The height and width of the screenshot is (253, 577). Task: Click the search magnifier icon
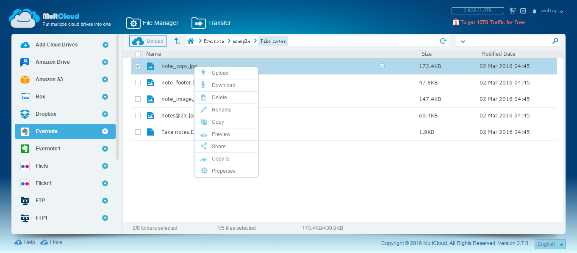tap(555, 41)
